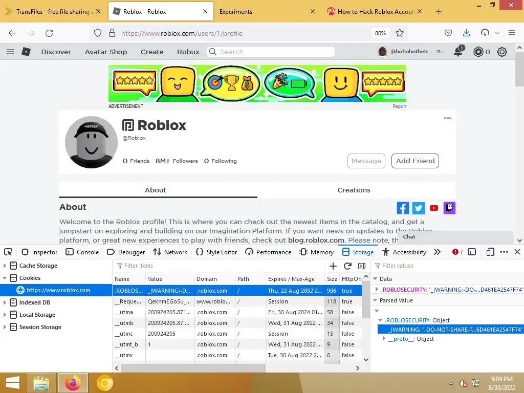
Task: Open Roblox settings gear
Action: 502,52
